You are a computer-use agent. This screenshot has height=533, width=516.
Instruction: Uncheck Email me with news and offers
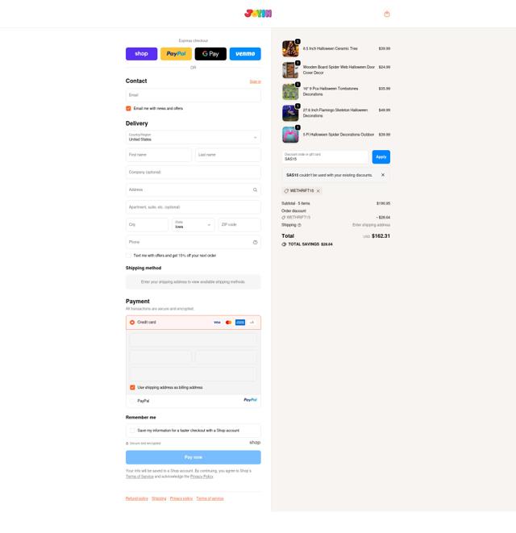pyautogui.click(x=128, y=108)
